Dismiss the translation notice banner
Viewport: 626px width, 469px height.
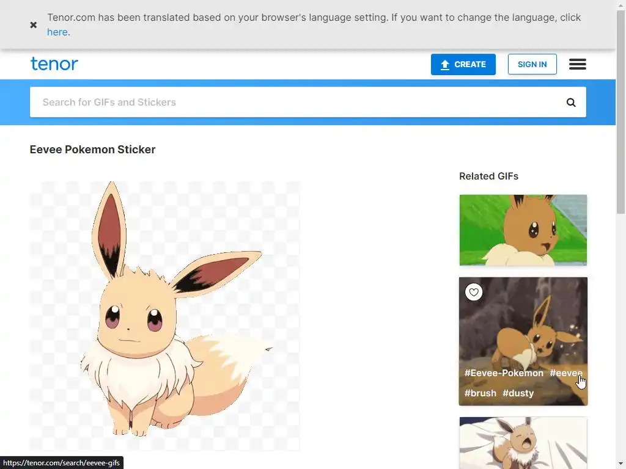click(34, 24)
